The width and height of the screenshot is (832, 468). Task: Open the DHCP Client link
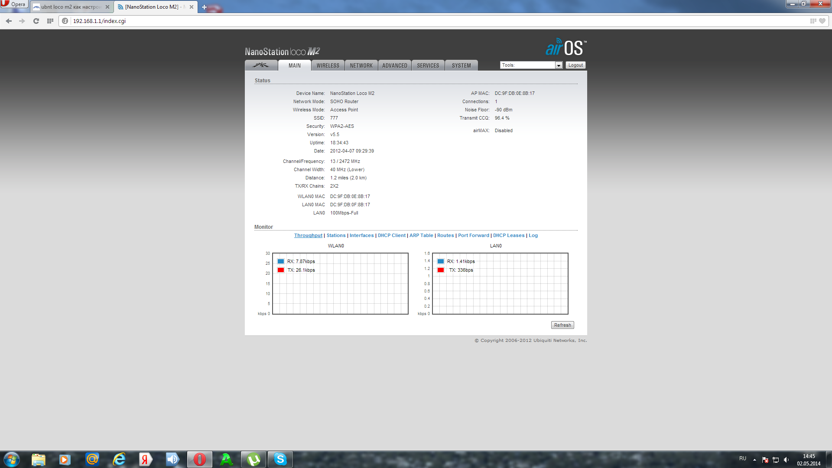click(x=392, y=235)
